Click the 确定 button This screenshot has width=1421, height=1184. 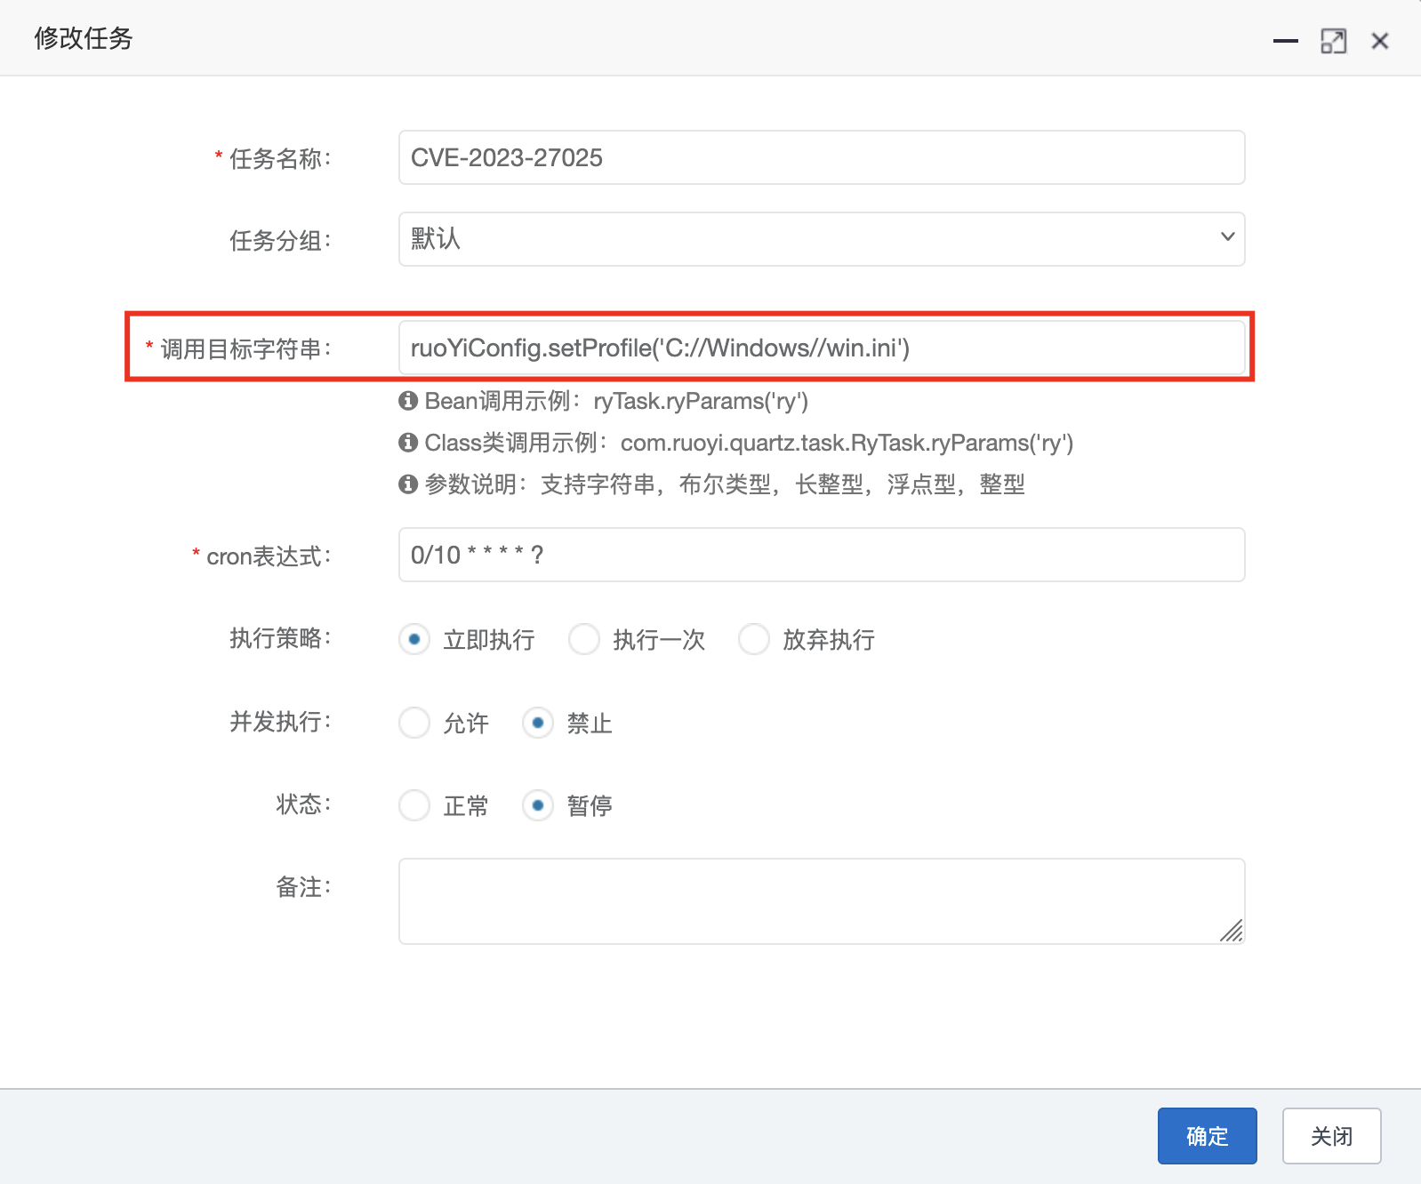[1207, 1135]
